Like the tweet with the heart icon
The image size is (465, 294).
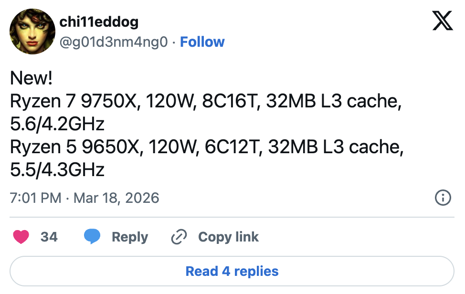[x=21, y=237]
